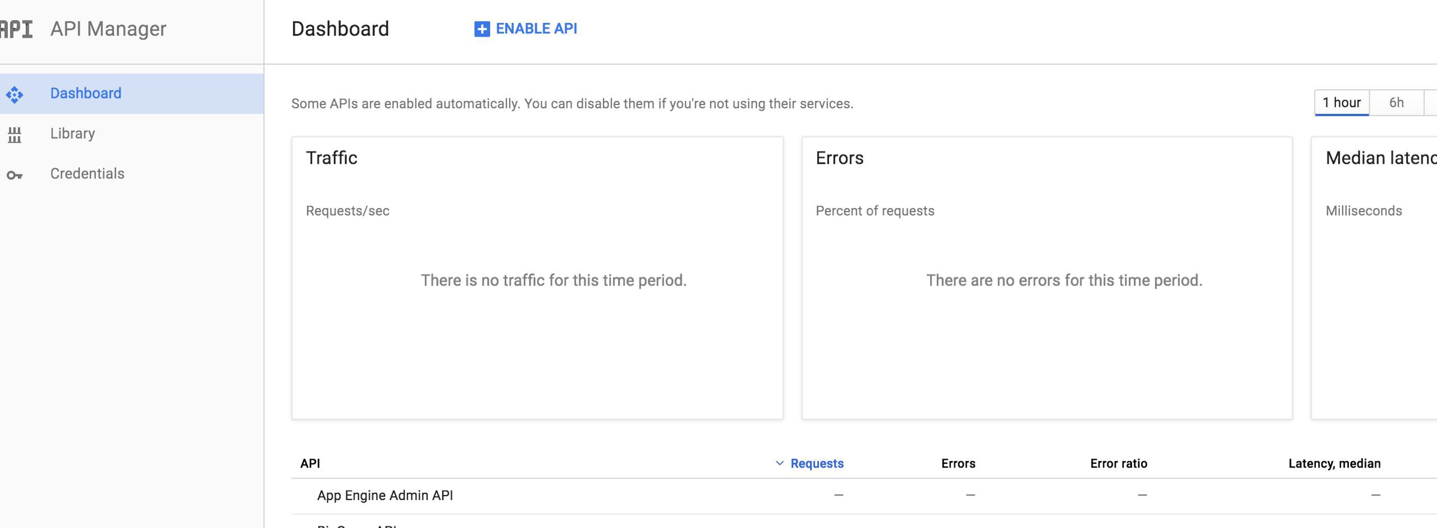
Task: Sort by Latency, median column header
Action: coord(1334,463)
